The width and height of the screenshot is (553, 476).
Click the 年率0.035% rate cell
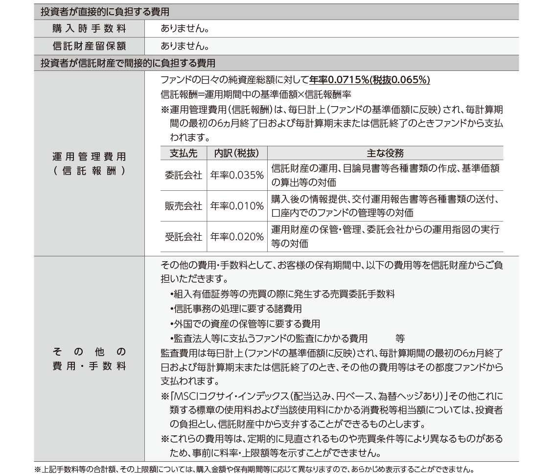(237, 176)
